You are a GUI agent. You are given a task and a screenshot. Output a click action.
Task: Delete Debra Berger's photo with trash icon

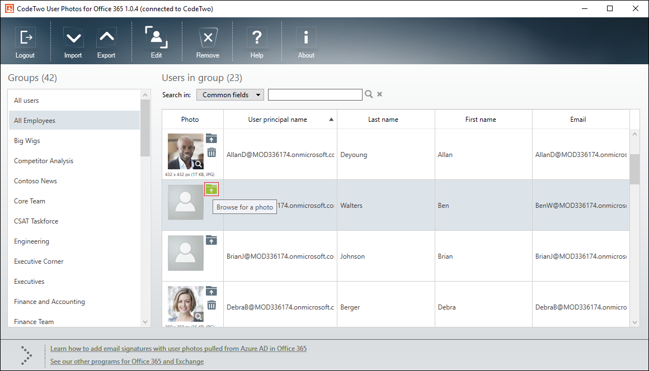point(211,305)
